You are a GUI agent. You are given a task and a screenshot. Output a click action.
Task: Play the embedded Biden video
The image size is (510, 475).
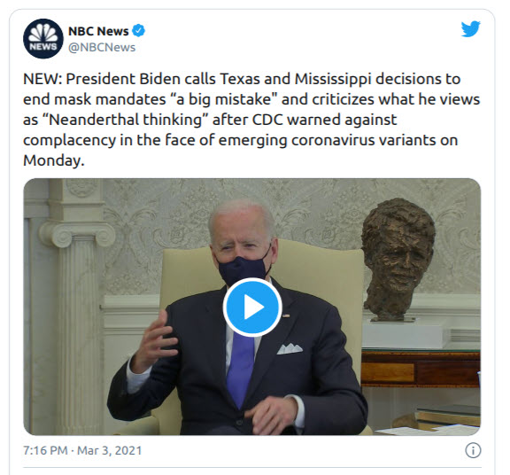[x=252, y=307]
